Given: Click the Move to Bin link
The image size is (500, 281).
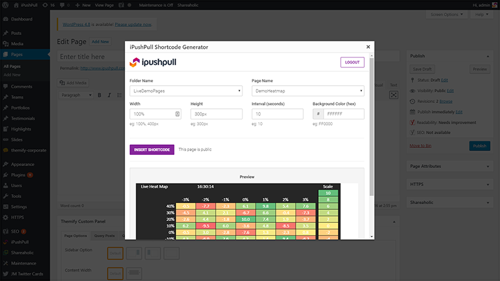Looking at the screenshot, I should (420, 145).
